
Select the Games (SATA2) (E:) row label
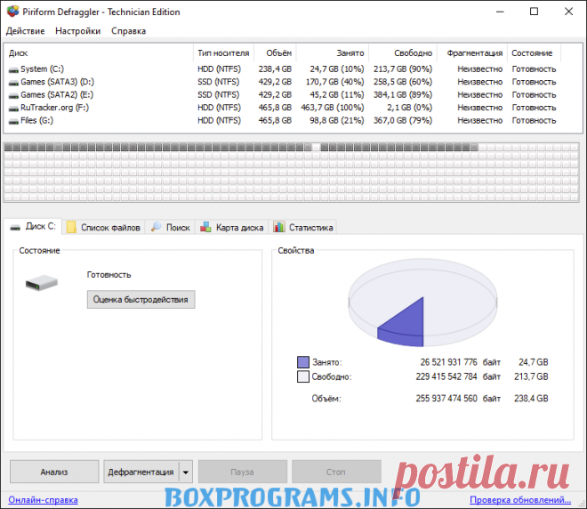[57, 94]
